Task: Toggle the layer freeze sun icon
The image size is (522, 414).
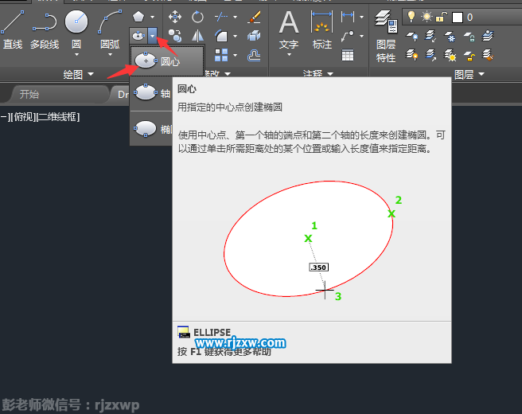Action: point(427,17)
